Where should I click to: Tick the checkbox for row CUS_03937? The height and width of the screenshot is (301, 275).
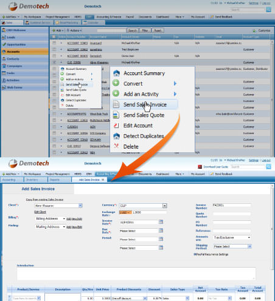click(x=54, y=146)
